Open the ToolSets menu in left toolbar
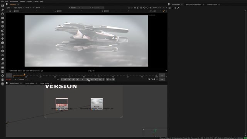The width and height of the screenshot is (247, 139). (3, 63)
